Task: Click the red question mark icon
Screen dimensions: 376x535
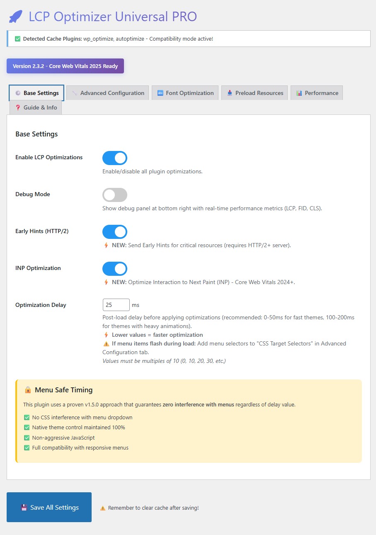Action: click(x=18, y=108)
